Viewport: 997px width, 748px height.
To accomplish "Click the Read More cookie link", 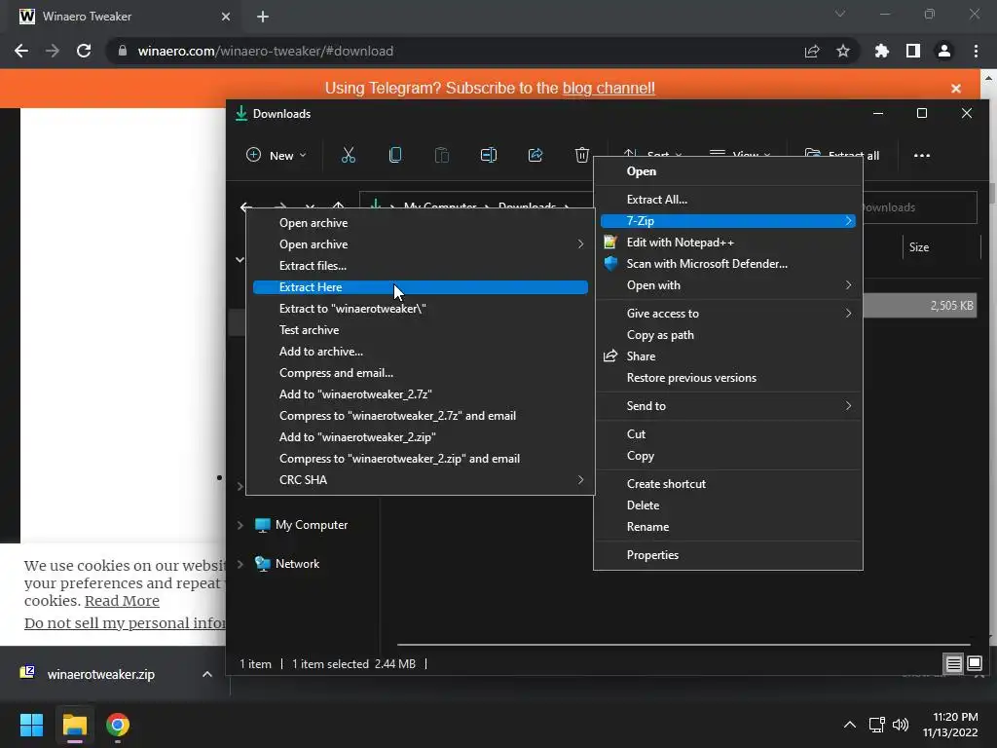I will point(122,601).
